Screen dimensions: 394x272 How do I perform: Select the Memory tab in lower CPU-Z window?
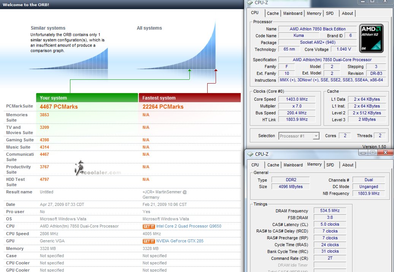click(315, 164)
